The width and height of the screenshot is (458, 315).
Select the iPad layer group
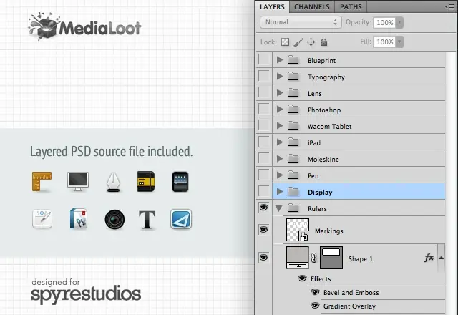(359, 142)
